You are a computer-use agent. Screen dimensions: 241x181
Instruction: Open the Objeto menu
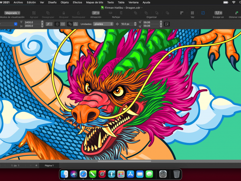tap(65, 2)
